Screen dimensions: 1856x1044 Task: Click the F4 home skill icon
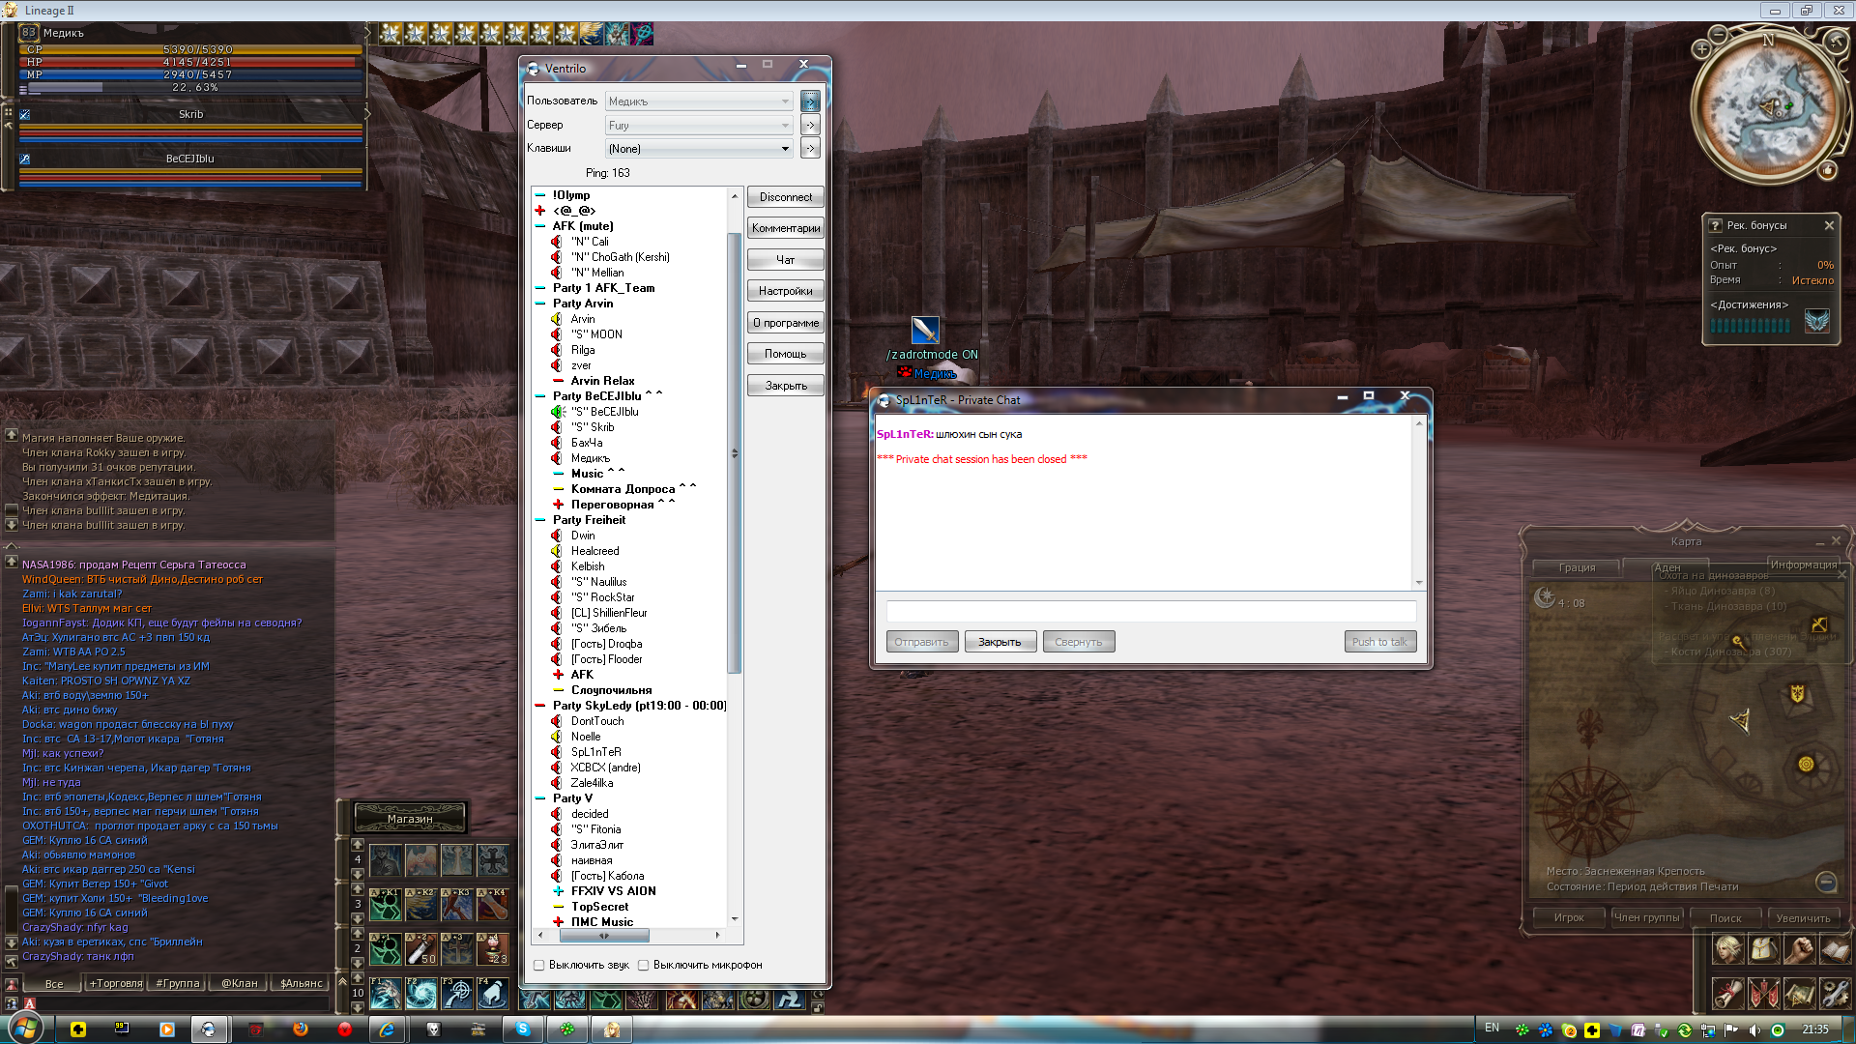coord(492,993)
